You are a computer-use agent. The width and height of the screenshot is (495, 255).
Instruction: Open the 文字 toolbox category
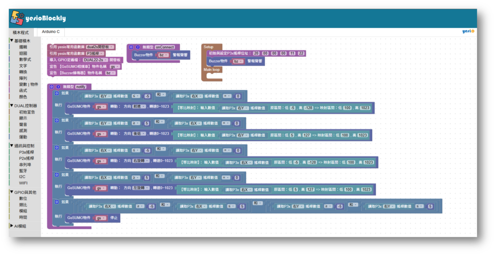23,66
